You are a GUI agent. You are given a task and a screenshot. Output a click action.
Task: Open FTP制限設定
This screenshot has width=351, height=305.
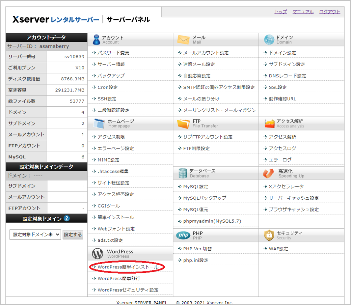196,148
